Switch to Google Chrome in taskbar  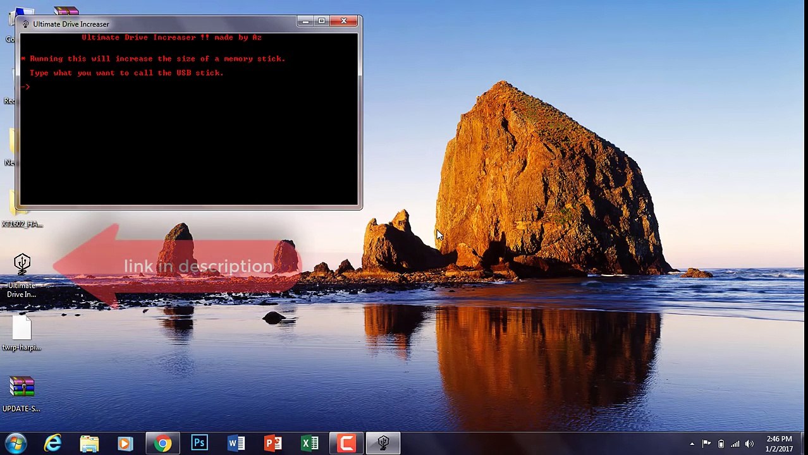[x=162, y=443]
